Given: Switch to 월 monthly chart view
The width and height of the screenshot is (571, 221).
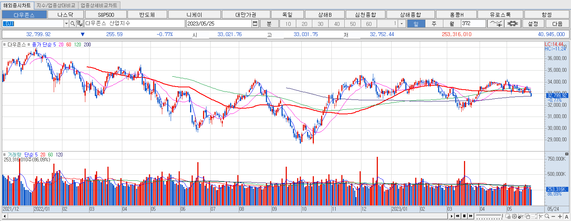Looking at the screenshot, I should point(451,23).
